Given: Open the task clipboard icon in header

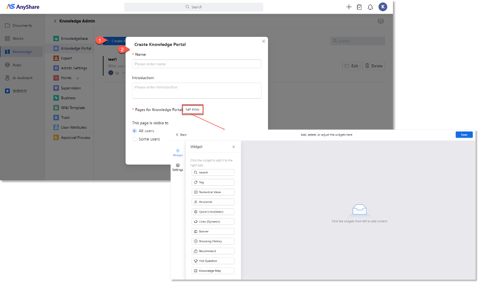Looking at the screenshot, I should (360, 7).
